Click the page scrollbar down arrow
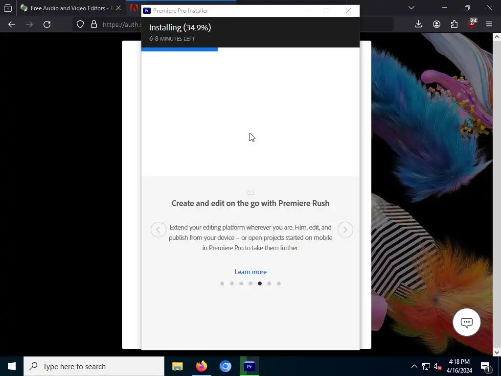Viewport: 501px width, 376px height. [497, 352]
